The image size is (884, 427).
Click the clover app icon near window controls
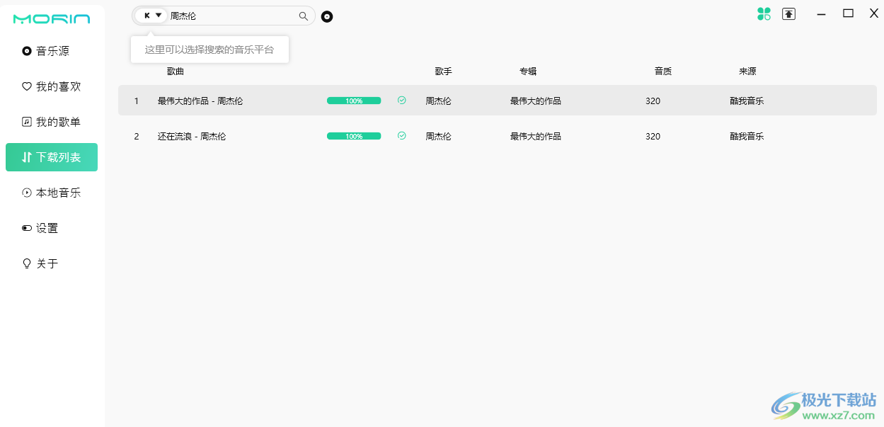coord(764,13)
